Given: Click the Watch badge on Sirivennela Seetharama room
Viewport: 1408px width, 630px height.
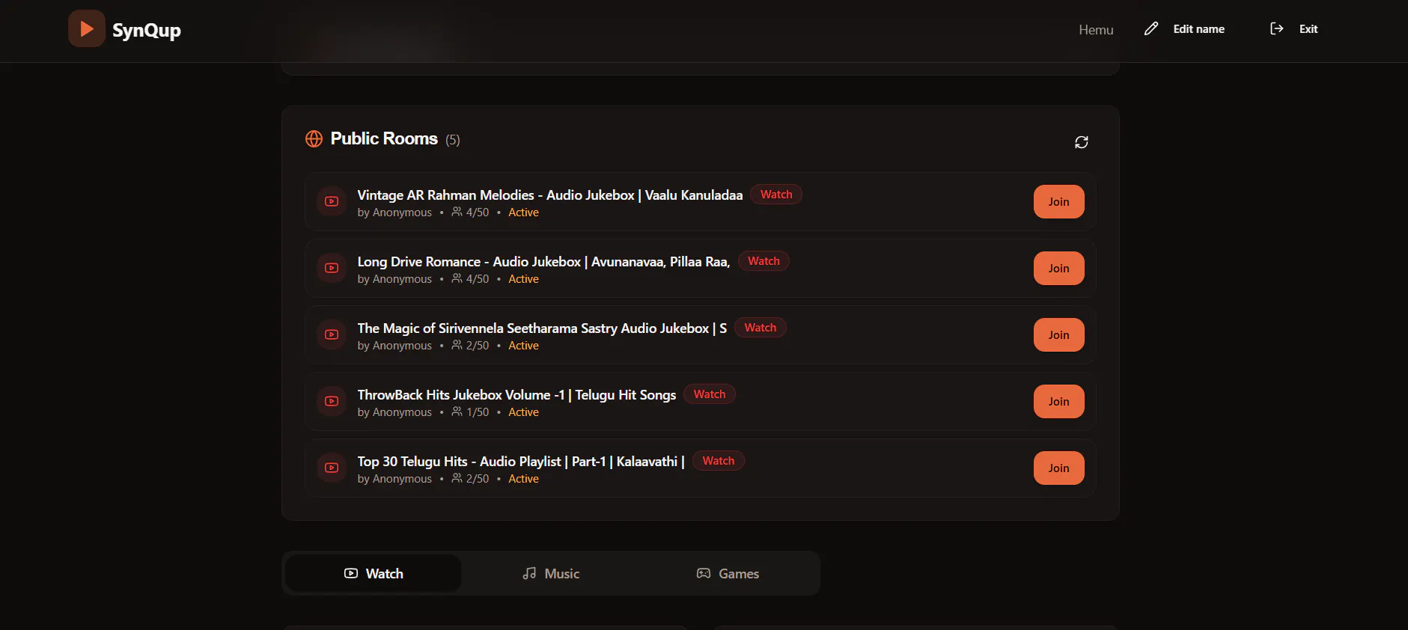Looking at the screenshot, I should click(761, 328).
